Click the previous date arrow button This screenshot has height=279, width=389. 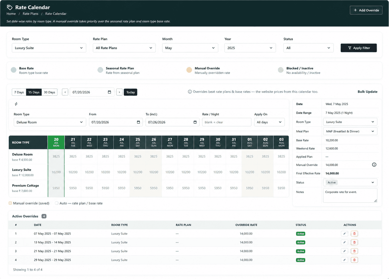(65, 92)
